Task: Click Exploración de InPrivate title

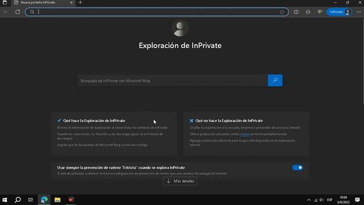Action: [180, 46]
